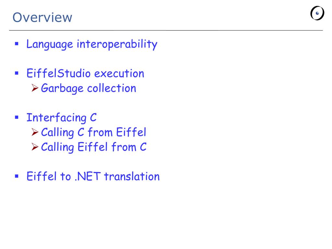
Task: Select Calling C from Eiffel item
Action: (x=94, y=133)
